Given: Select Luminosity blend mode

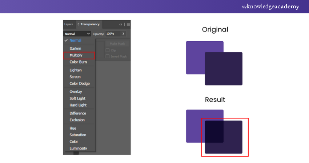Looking at the screenshot, I should 78,148.
